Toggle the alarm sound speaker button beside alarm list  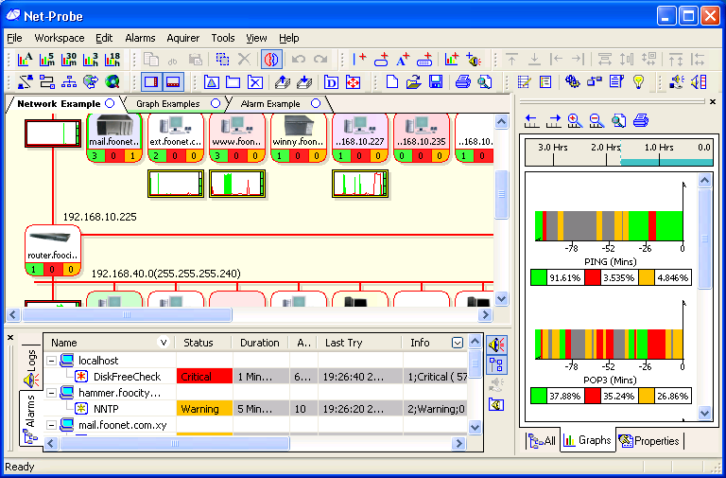(x=497, y=345)
